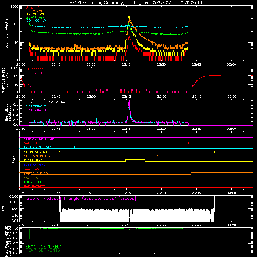Click the Normalized modulation axis label
This screenshot has height=257, width=257.
click(x=8, y=112)
